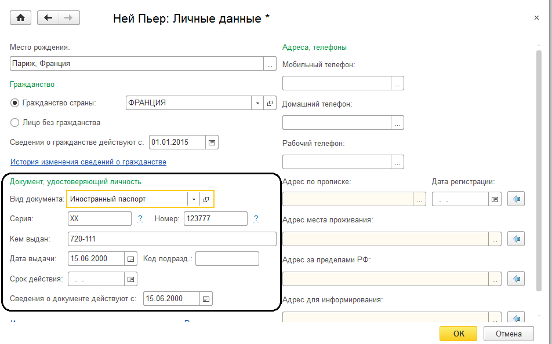This screenshot has width=552, height=344.
Task: Expand the Вид документа dropdown list
Action: (x=194, y=199)
